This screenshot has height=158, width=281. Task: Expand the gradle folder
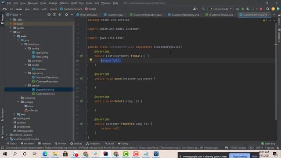[x=11, y=28]
